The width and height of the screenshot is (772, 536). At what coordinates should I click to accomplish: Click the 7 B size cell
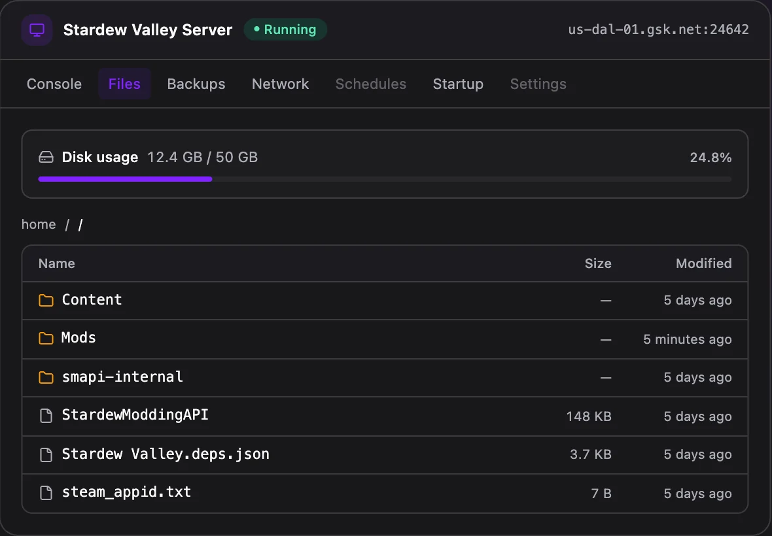(x=601, y=494)
